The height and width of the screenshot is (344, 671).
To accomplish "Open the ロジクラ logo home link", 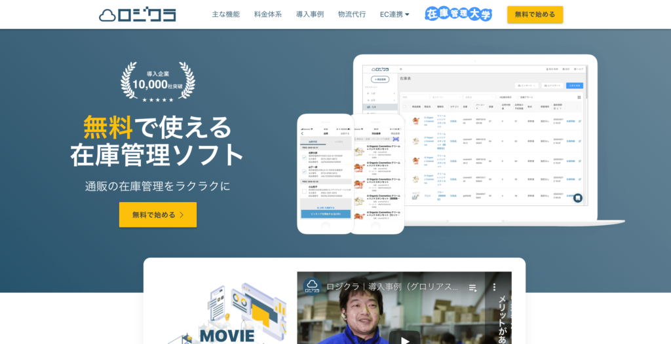I will tap(138, 14).
